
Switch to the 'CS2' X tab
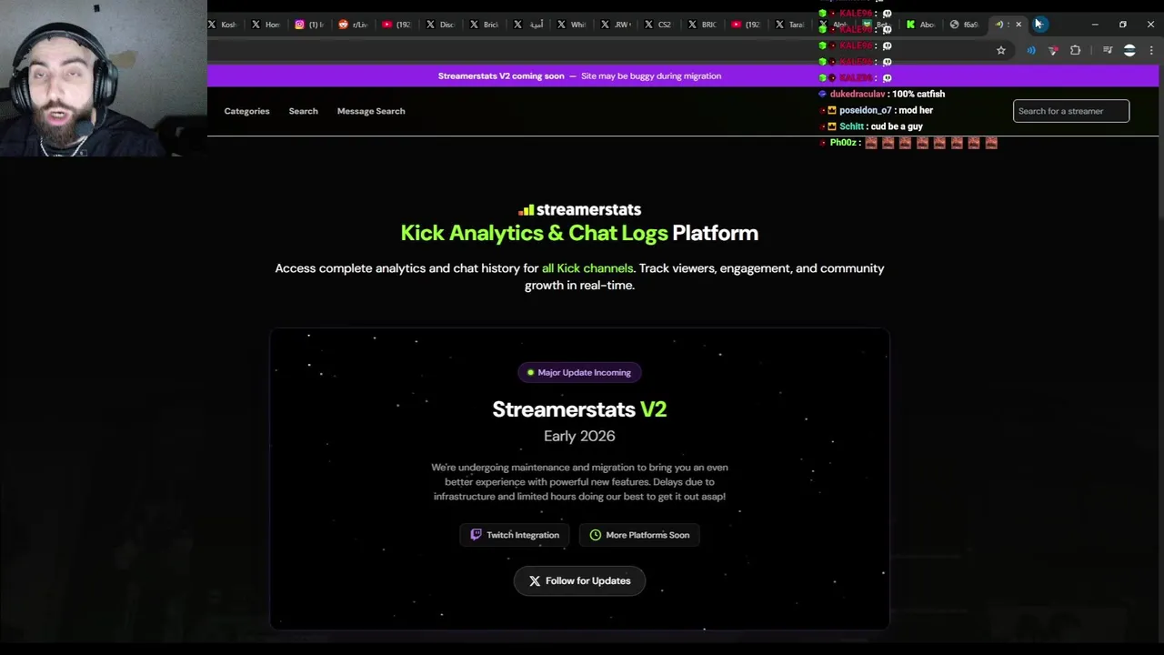[x=659, y=25]
